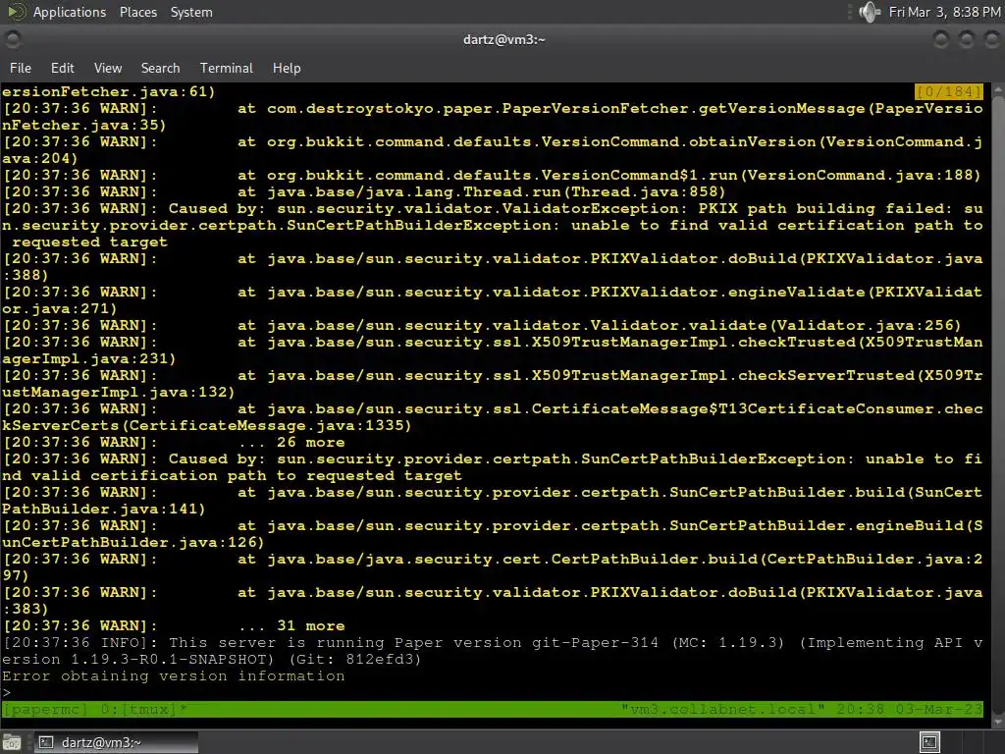Click the Applications logo icon

(x=16, y=12)
